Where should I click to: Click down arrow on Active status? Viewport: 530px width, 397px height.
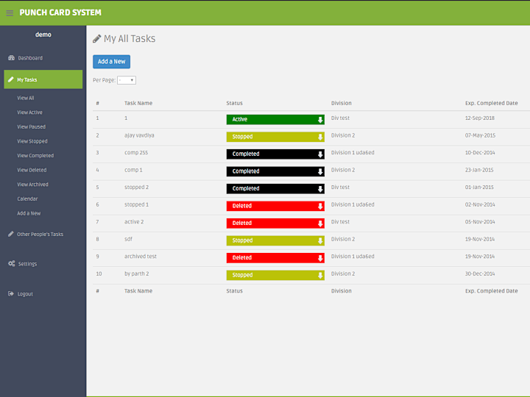point(320,120)
